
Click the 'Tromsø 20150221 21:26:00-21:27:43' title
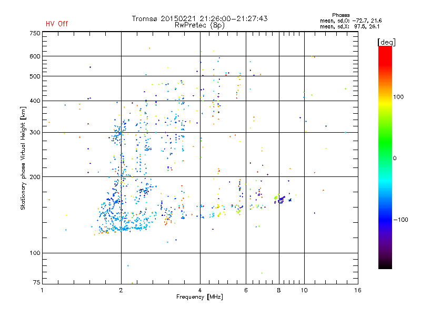click(x=199, y=18)
